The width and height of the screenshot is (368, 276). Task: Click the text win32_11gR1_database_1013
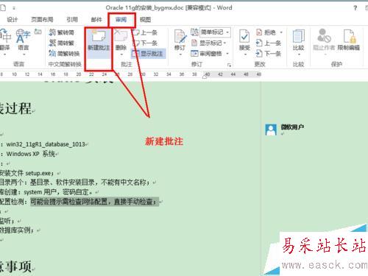(46, 144)
